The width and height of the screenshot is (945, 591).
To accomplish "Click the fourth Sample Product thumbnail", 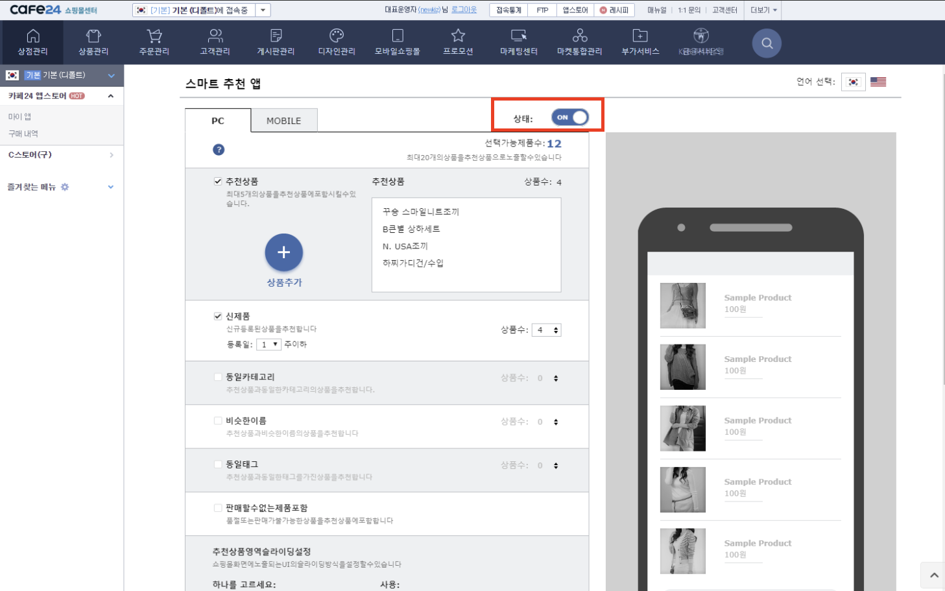I will (x=683, y=490).
